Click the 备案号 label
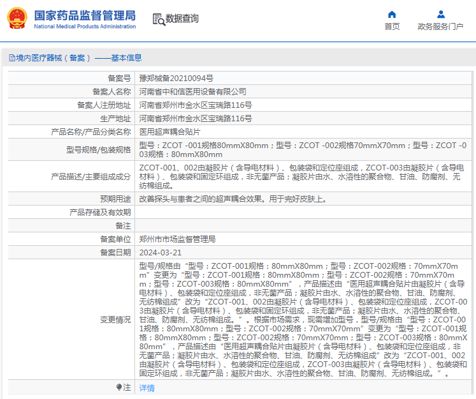This screenshot has width=476, height=399. [x=119, y=78]
